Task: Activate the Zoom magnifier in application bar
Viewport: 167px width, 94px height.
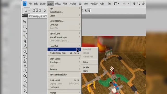Action: click(139, 3)
